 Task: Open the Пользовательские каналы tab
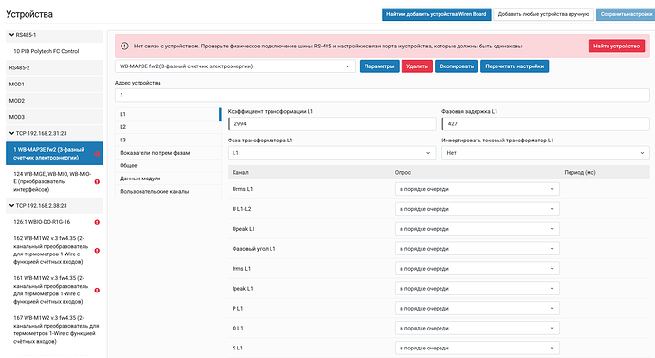coord(168,191)
